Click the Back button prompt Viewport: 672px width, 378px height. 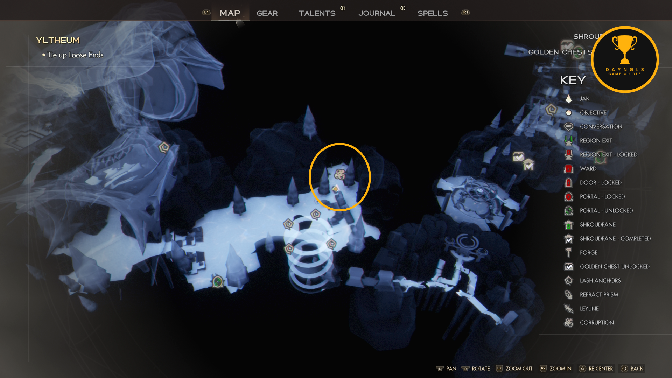(x=632, y=369)
